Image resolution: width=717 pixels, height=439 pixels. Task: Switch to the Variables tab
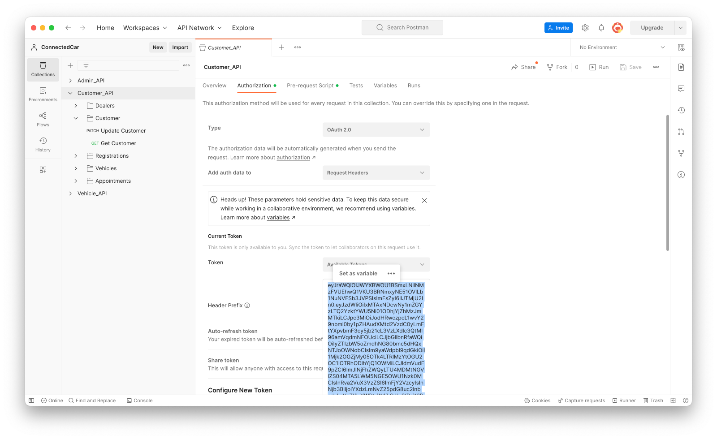385,86
